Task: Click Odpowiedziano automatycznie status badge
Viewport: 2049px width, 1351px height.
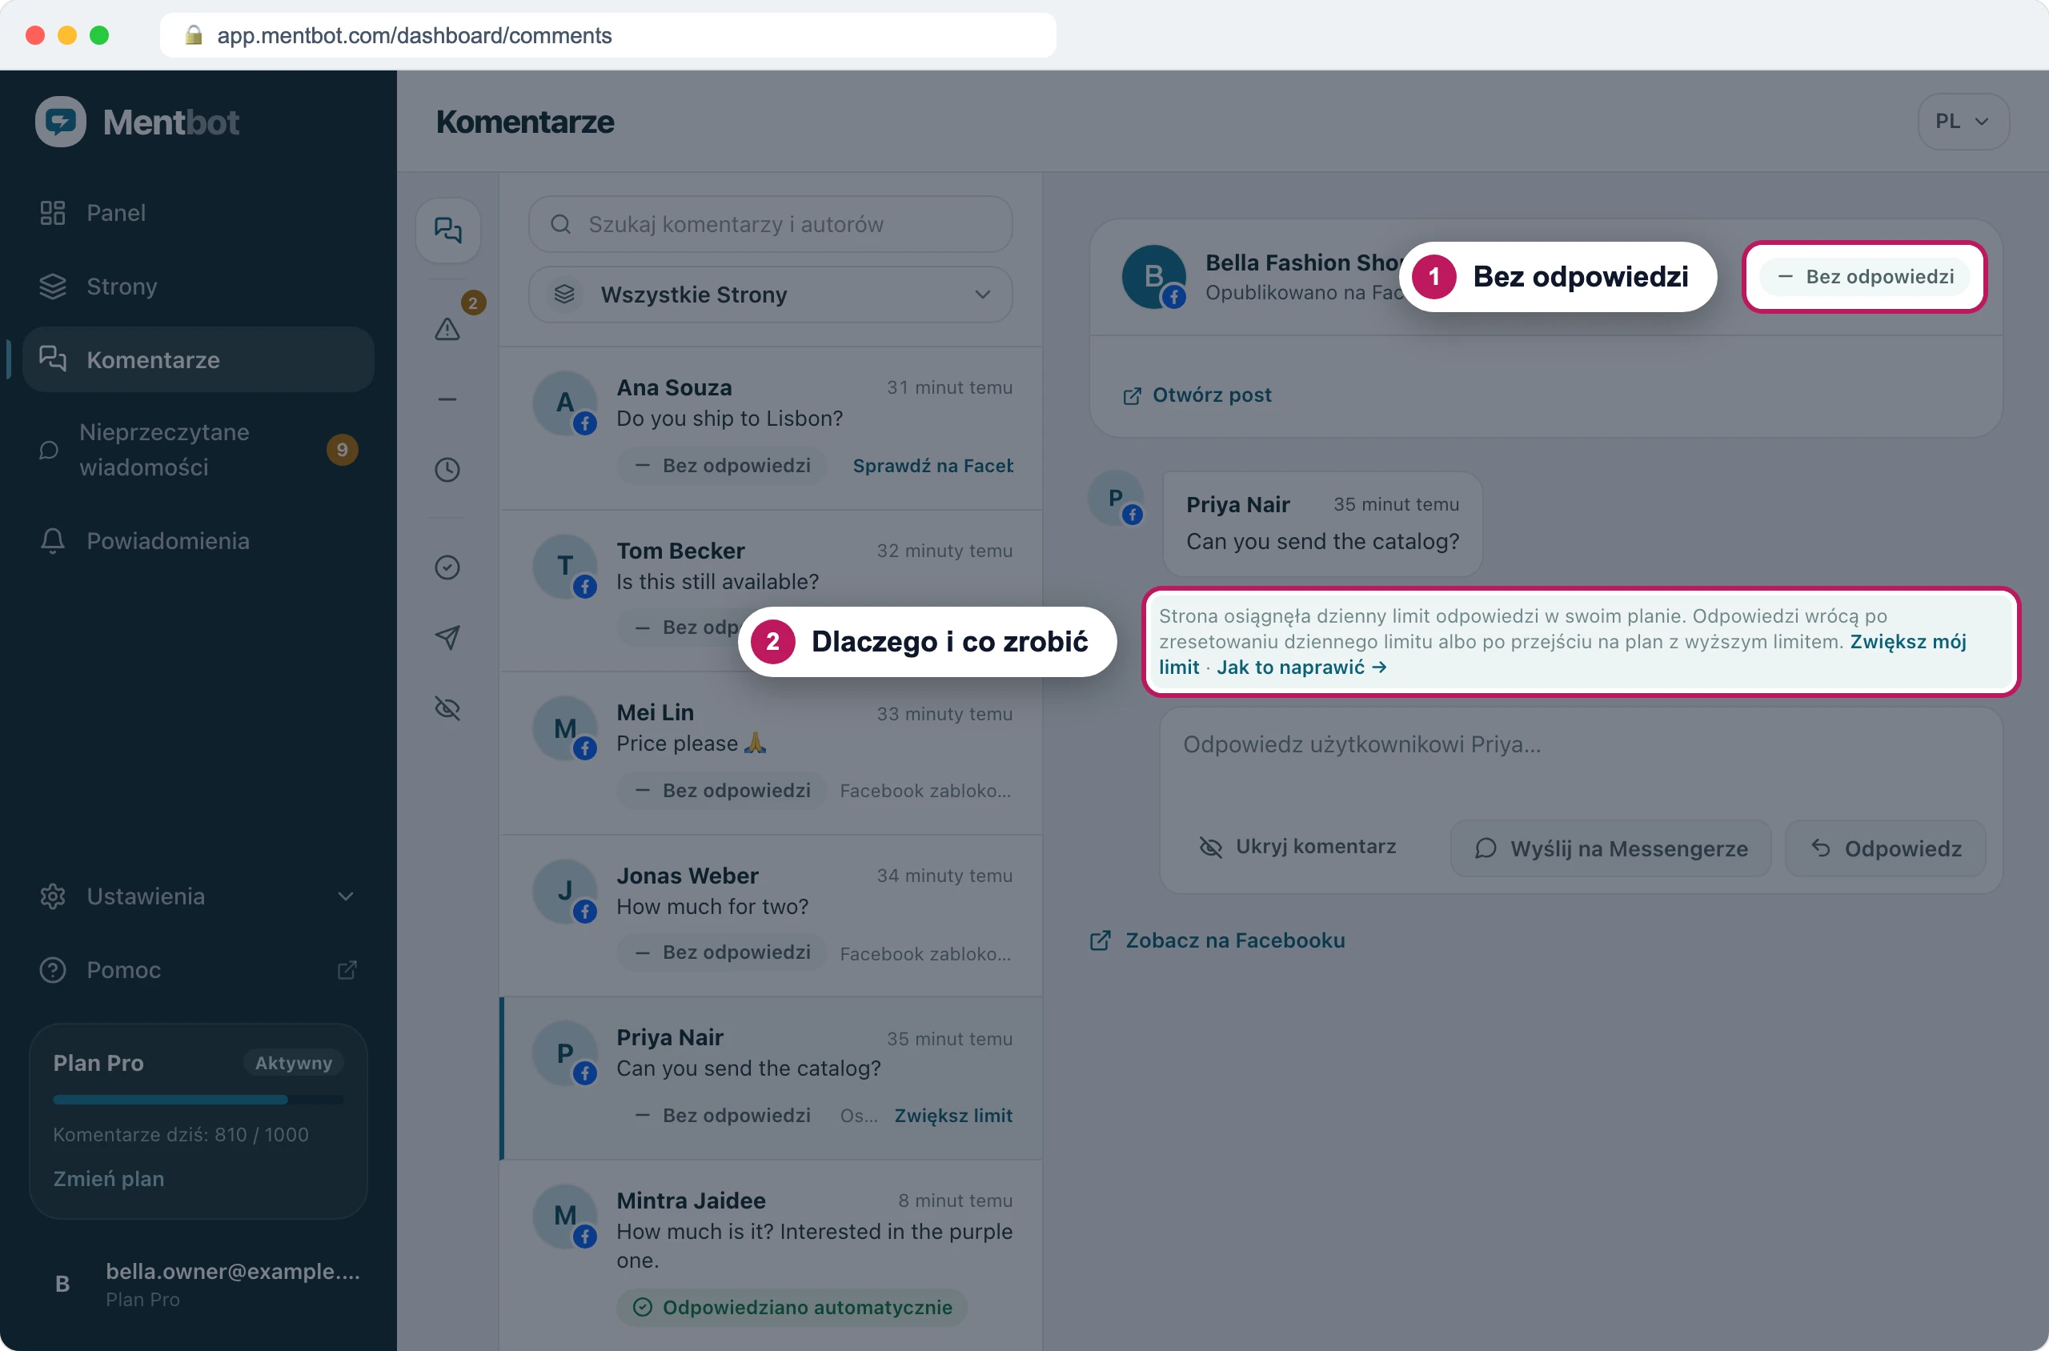Action: (792, 1307)
